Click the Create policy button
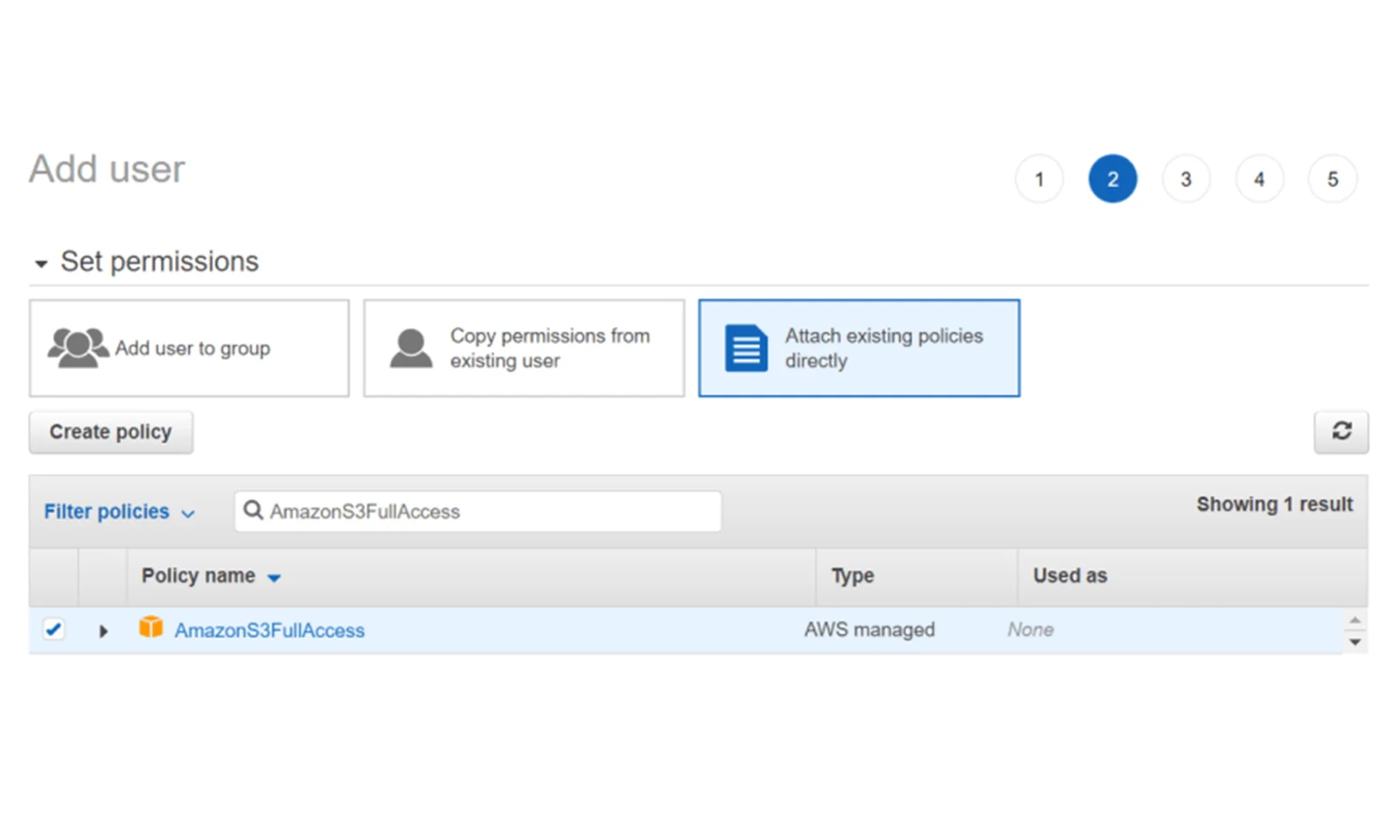This screenshot has width=1393, height=835. click(x=111, y=431)
